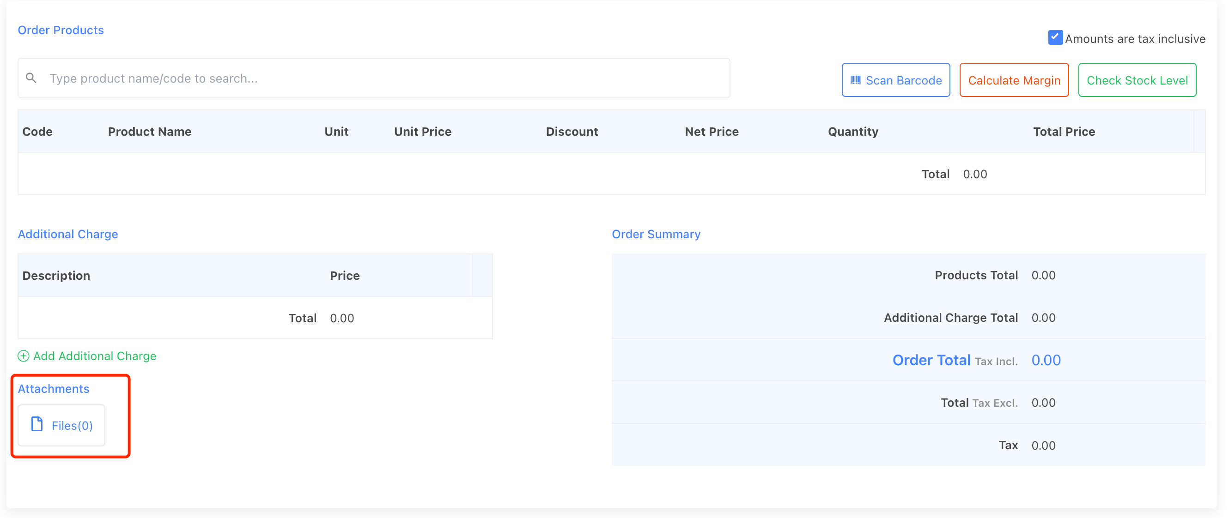Image resolution: width=1229 pixels, height=518 pixels.
Task: Click the Additional Charge section heading
Action: pyautogui.click(x=68, y=234)
